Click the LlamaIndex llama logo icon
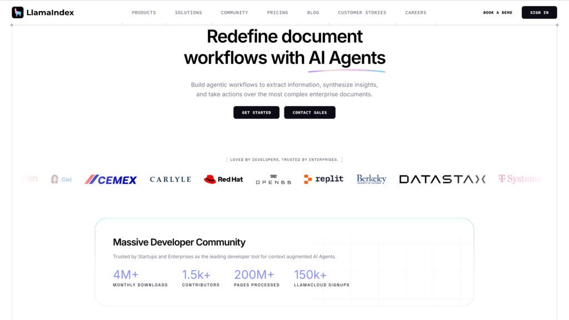 point(18,12)
